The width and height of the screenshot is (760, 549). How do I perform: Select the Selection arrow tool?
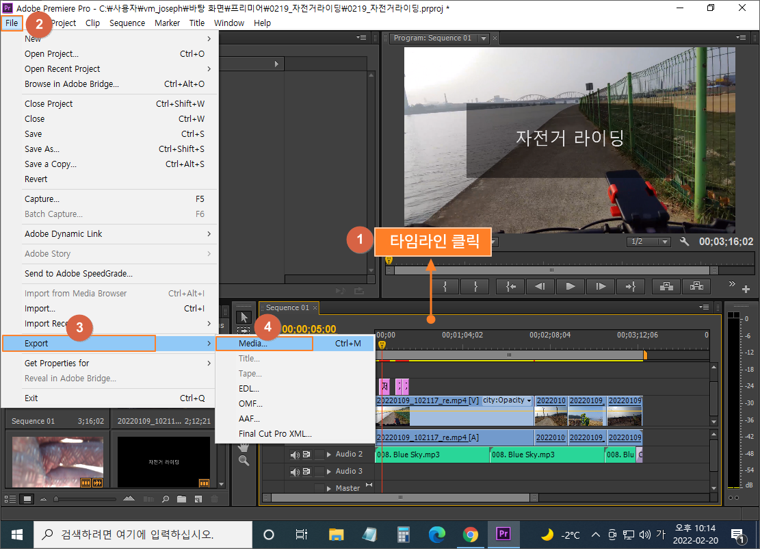coord(244,317)
